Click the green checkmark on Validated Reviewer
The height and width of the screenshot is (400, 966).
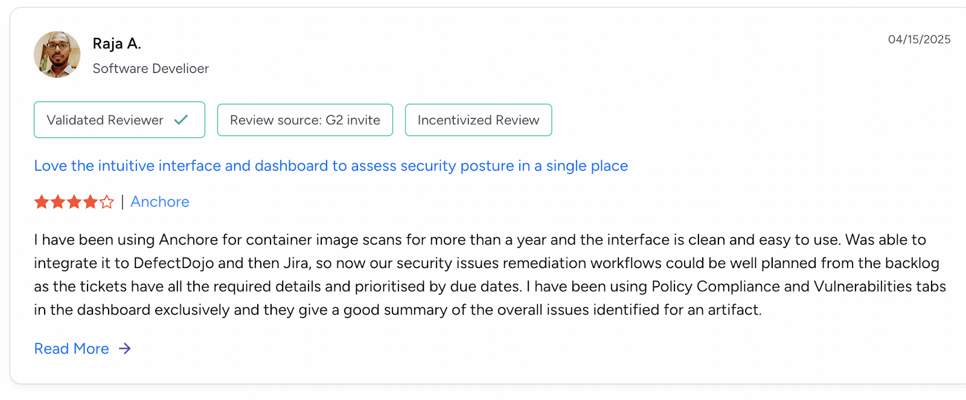pos(181,120)
